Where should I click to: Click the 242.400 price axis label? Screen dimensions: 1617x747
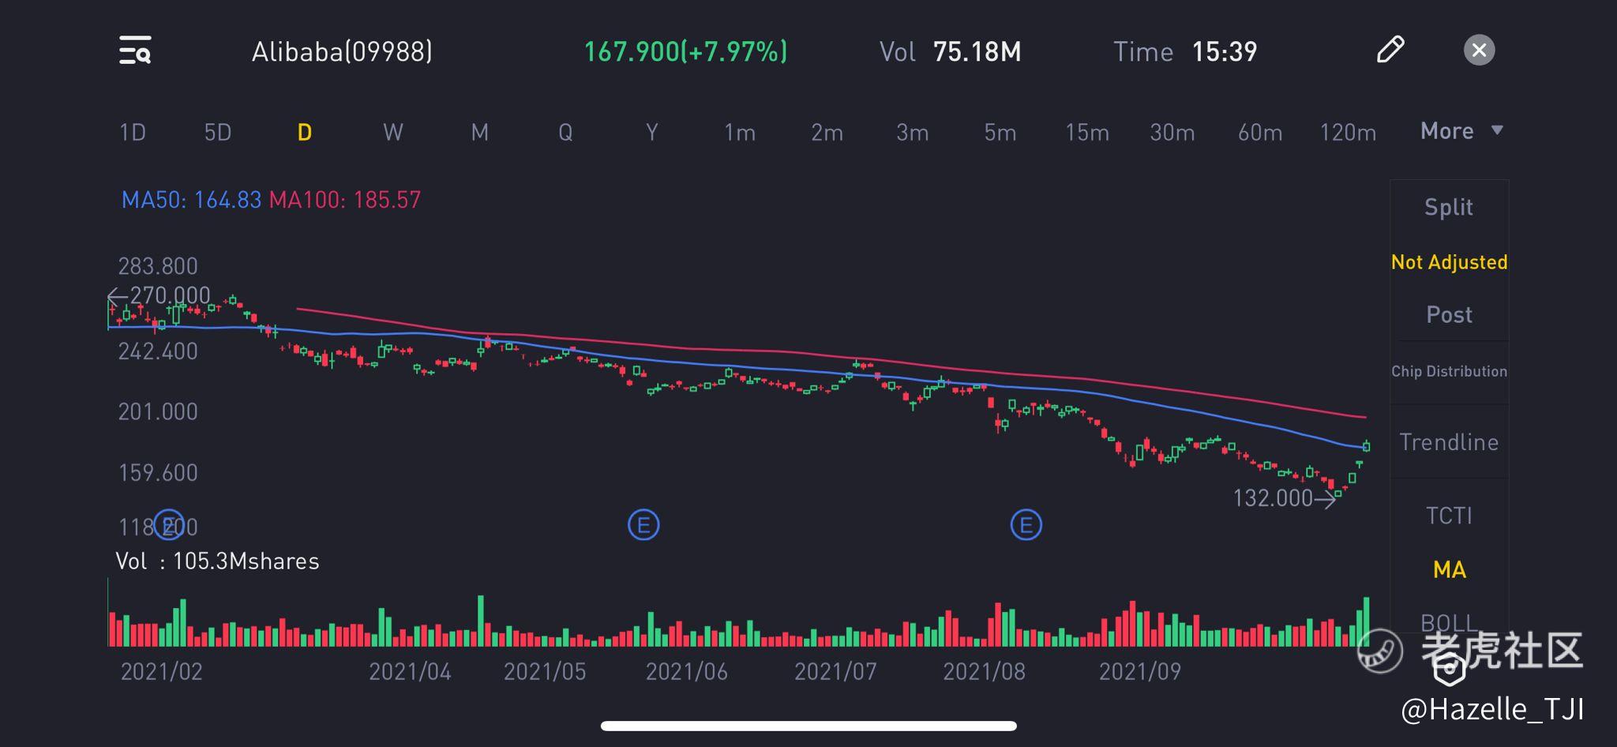(x=158, y=351)
